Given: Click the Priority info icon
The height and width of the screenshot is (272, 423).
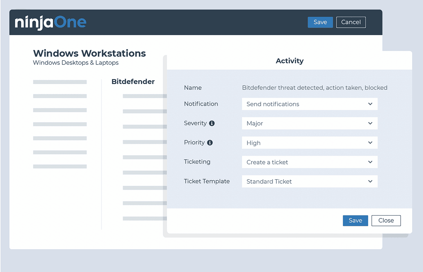Looking at the screenshot, I should [x=210, y=143].
